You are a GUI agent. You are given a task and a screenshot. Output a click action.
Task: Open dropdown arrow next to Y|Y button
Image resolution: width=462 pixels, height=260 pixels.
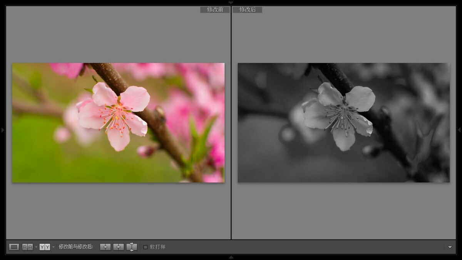click(x=54, y=247)
